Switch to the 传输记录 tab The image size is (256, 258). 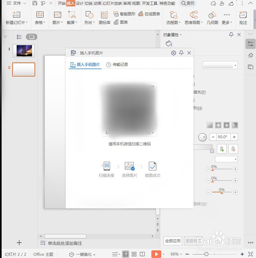[x=117, y=65]
